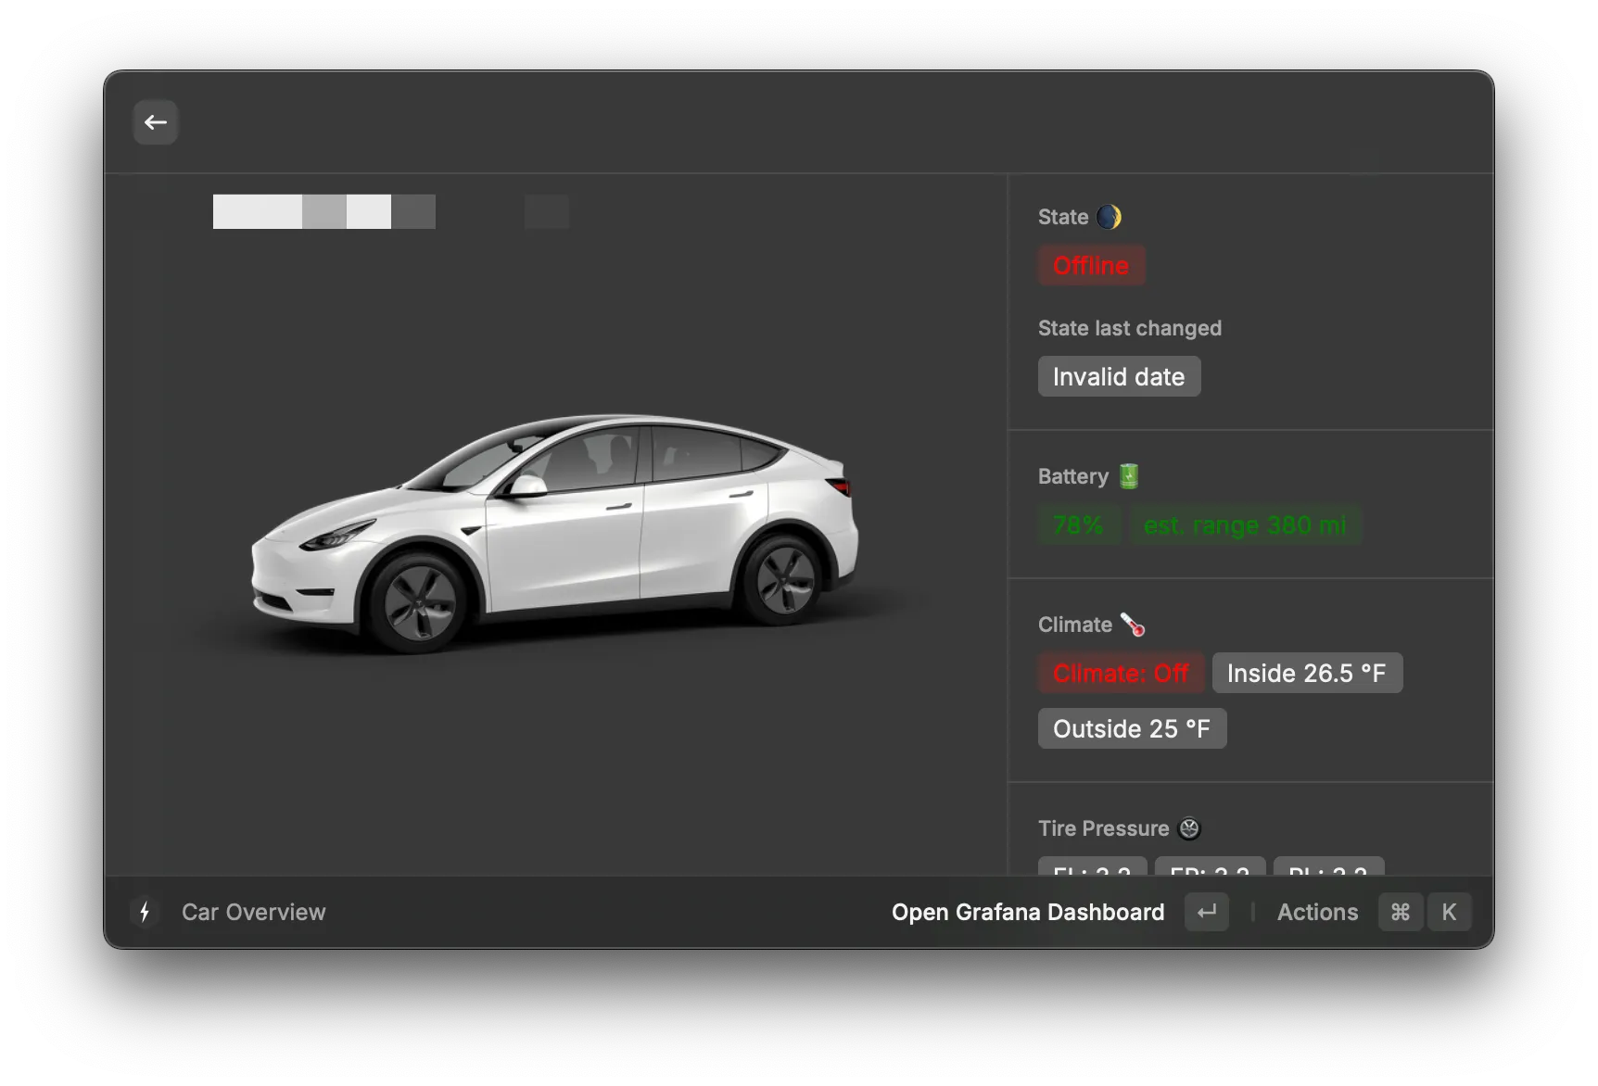Image resolution: width=1598 pixels, height=1086 pixels.
Task: Click the back arrow button
Action: click(x=156, y=122)
